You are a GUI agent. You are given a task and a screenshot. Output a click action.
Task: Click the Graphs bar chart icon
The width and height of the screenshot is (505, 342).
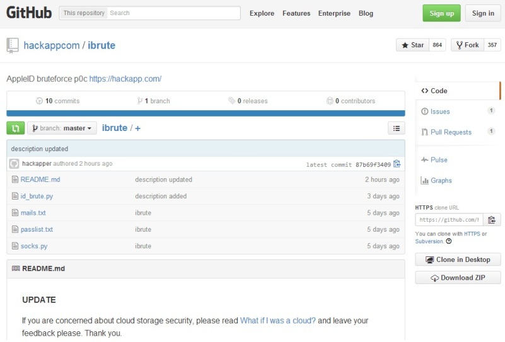tap(424, 181)
